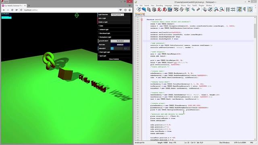Click the Copy icon in Notepad++ toolbar
The width and height of the screenshot is (258, 145).
[x=181, y=9]
